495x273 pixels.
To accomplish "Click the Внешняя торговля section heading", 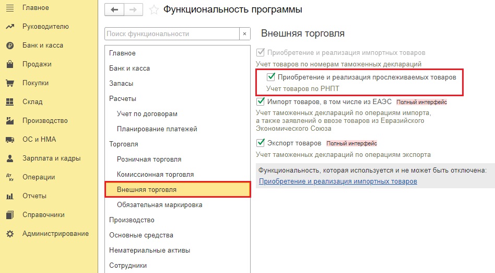I will [302, 33].
